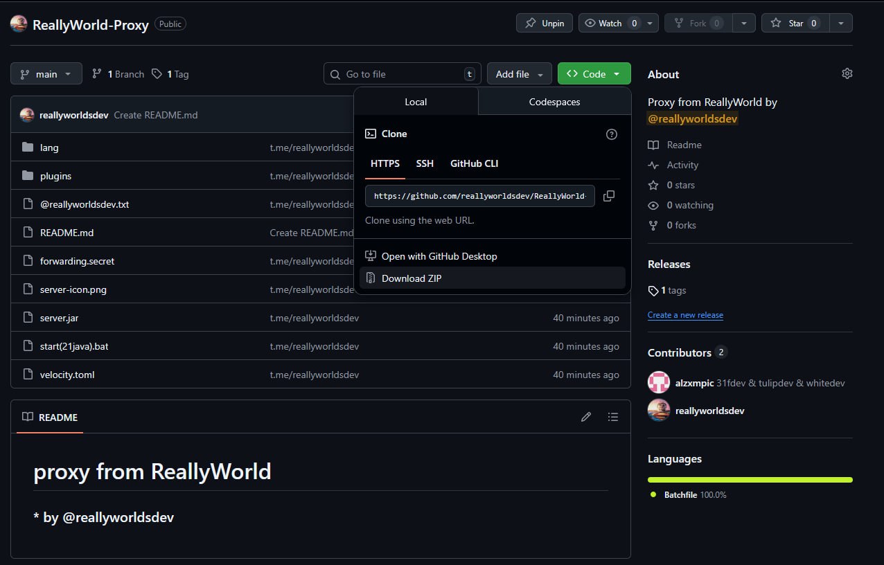Open the main branch dropdown
The image size is (884, 565).
click(46, 73)
